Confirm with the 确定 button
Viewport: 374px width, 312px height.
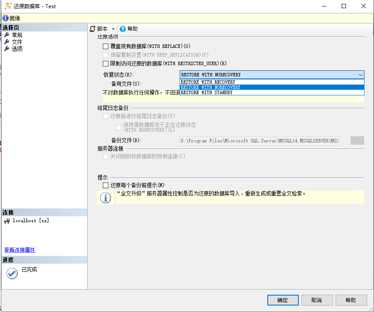(x=283, y=300)
